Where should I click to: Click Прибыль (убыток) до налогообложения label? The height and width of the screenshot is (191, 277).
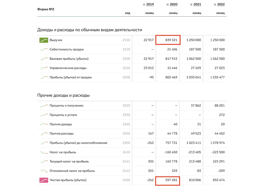78,143
